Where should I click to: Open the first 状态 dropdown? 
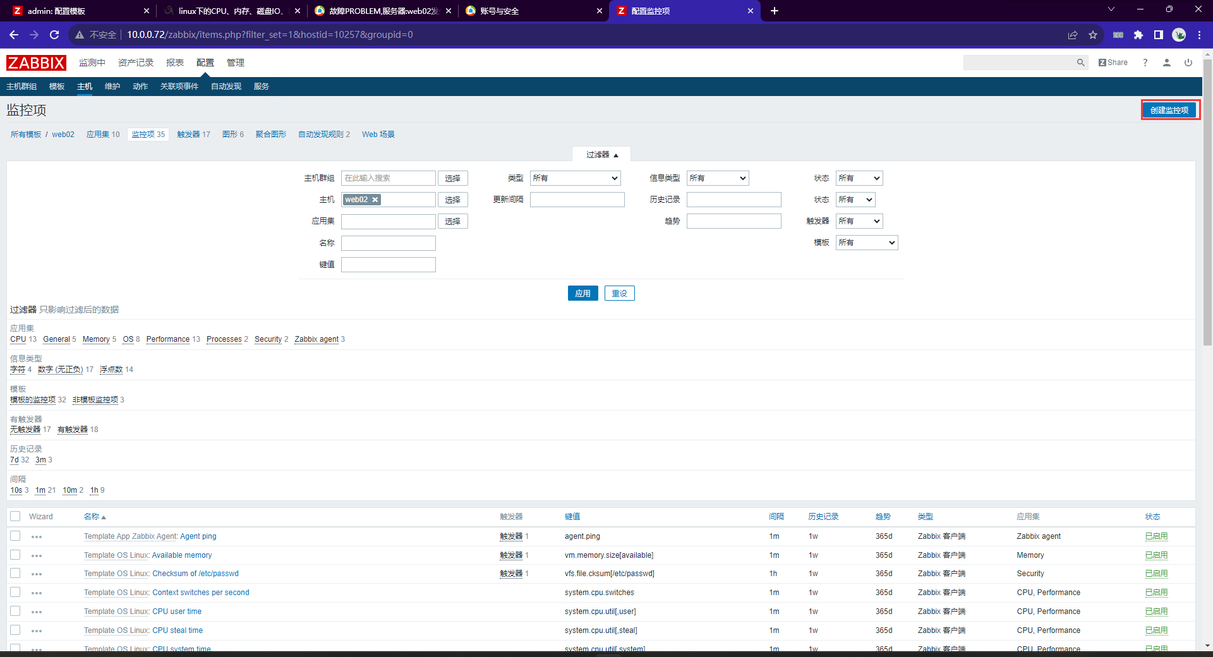(859, 178)
